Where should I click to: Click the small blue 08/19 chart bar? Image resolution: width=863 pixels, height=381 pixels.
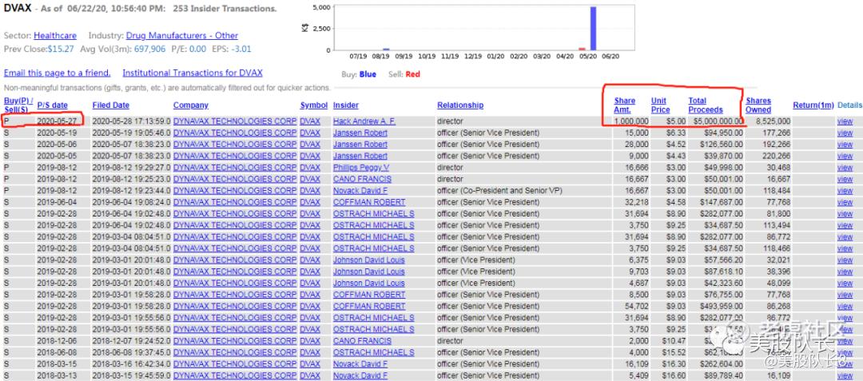pyautogui.click(x=386, y=49)
